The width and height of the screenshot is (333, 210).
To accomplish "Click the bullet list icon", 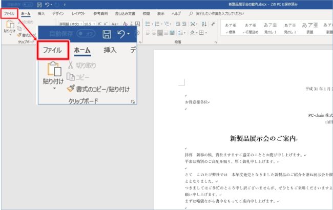I will 148,24.
